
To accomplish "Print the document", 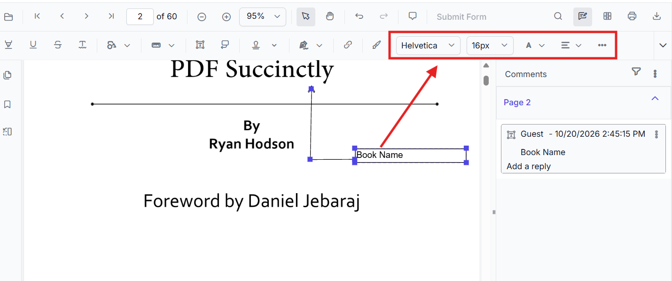I will click(632, 16).
